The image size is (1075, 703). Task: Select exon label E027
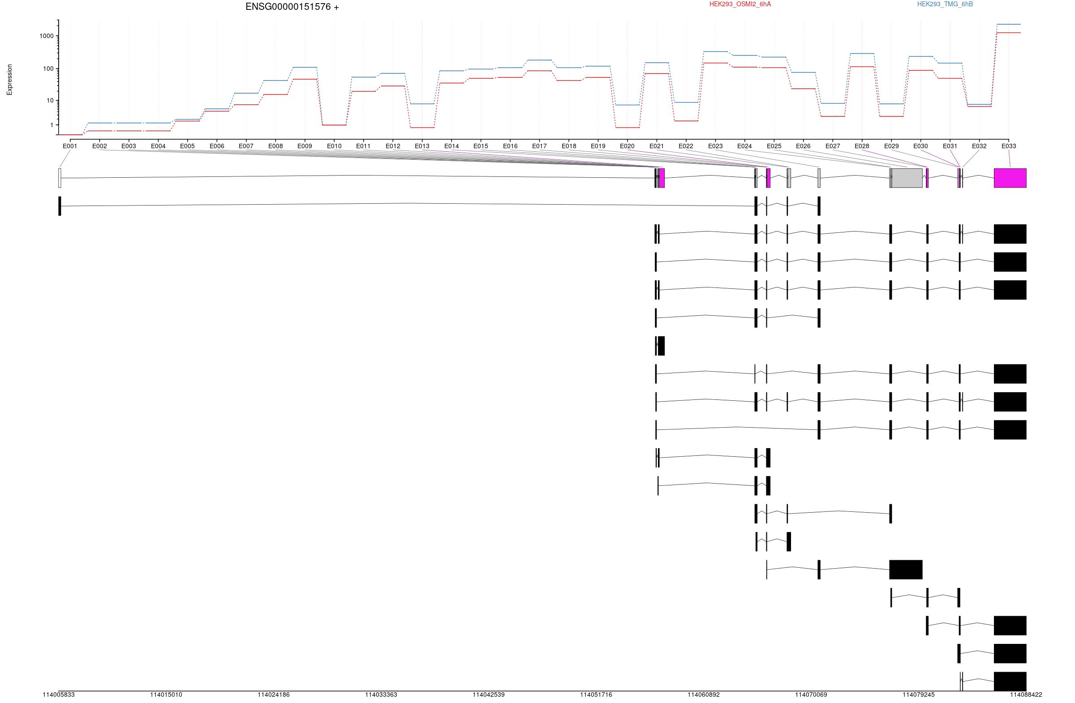(x=833, y=146)
